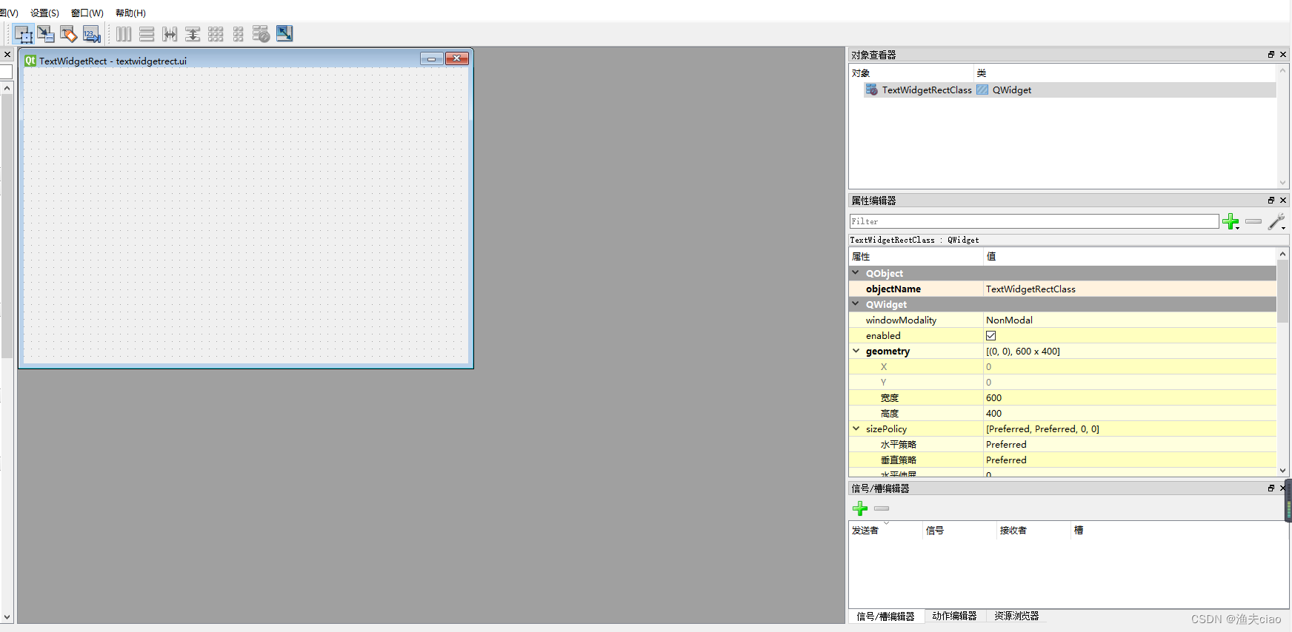
Task: Apply Lay Out in a Form Layout
Action: pos(239,34)
